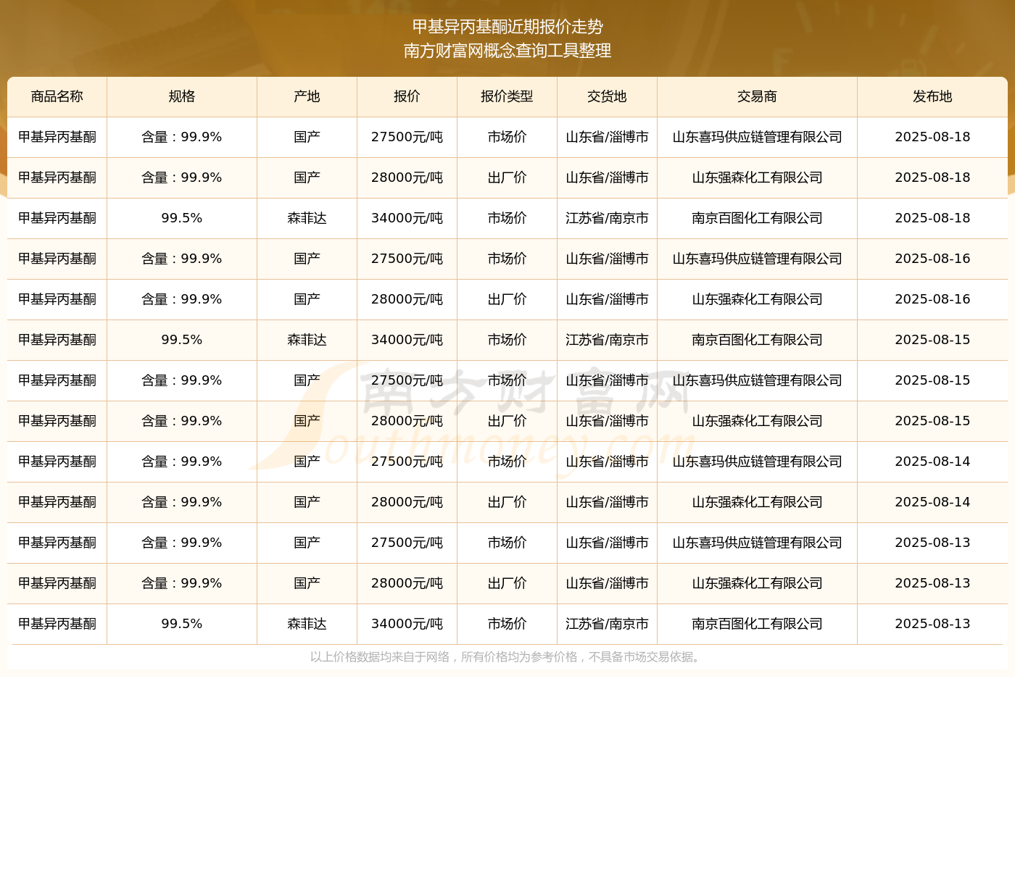This screenshot has height=873, width=1015.
Task: Click 山东强森化工有限公司 in the 2025-08-16 row
Action: [757, 299]
